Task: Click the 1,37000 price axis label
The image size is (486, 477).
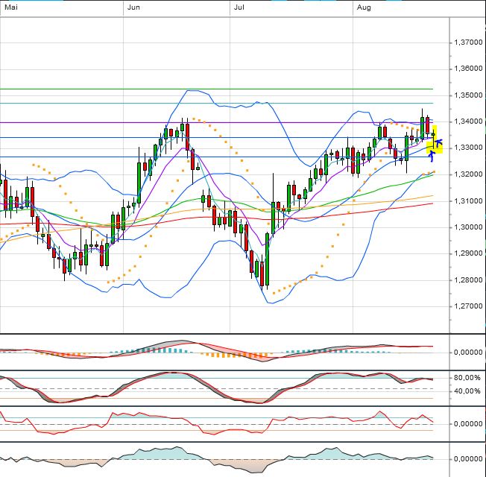Action: [468, 42]
